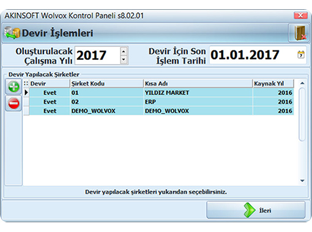The width and height of the screenshot is (312, 232).
Task: Click the row indicator arrow of first row
Action: 26,93
